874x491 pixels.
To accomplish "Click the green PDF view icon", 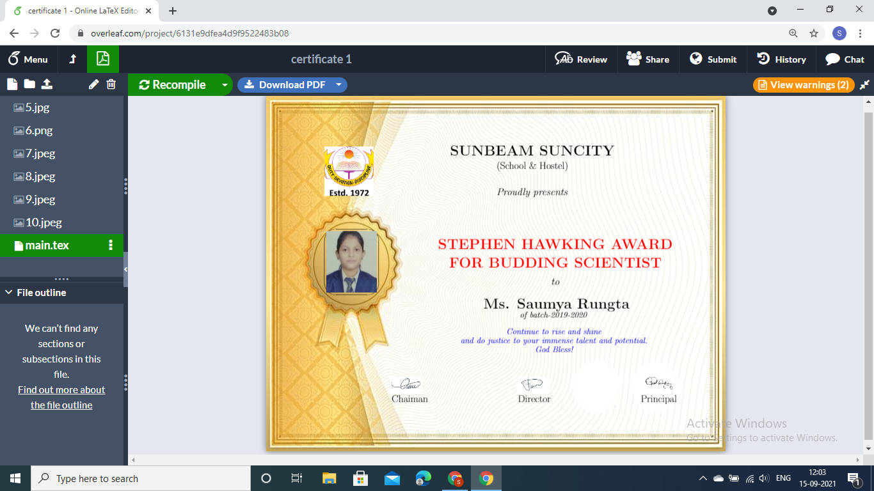I will 103,59.
